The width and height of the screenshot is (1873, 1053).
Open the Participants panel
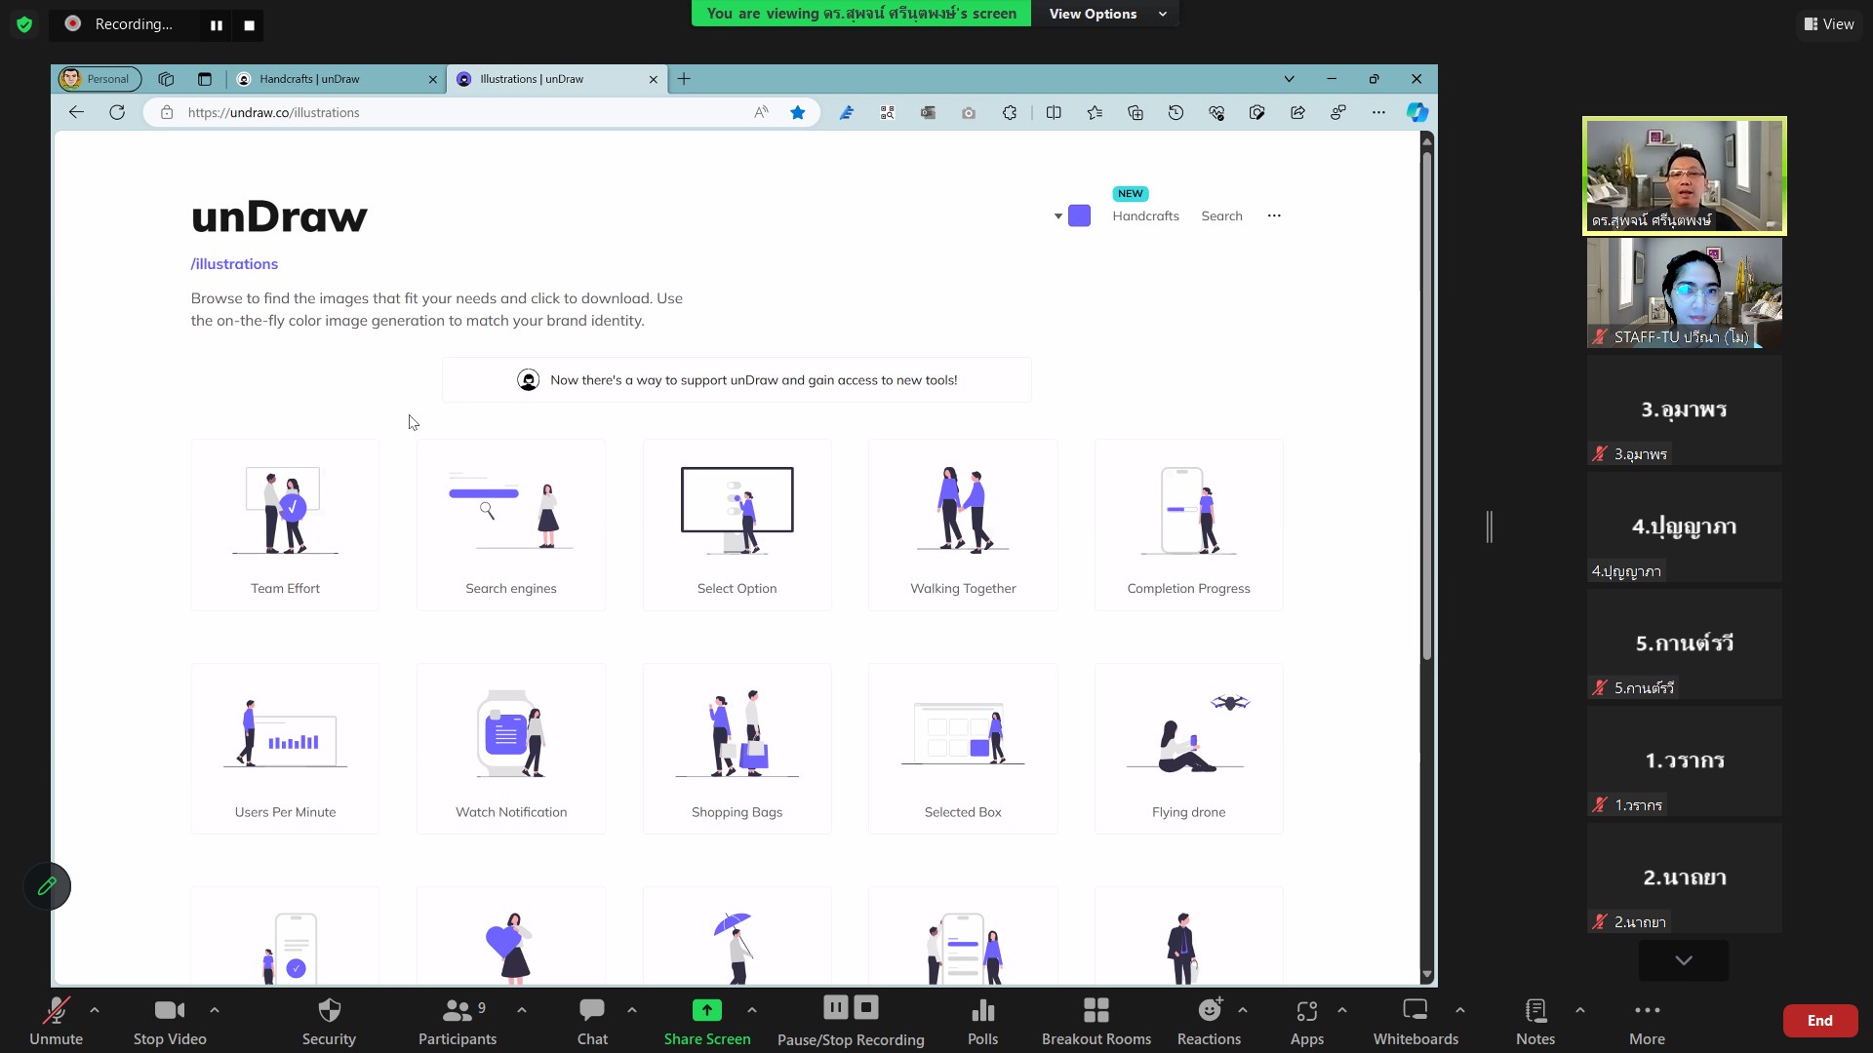[x=458, y=1021]
